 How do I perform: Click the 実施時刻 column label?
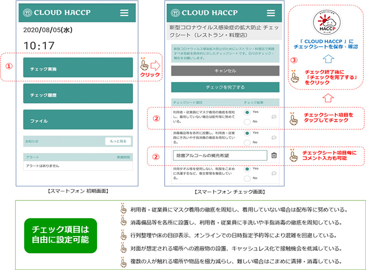click(x=124, y=157)
